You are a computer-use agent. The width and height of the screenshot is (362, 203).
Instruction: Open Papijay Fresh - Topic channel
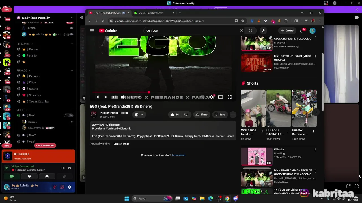tap(114, 113)
